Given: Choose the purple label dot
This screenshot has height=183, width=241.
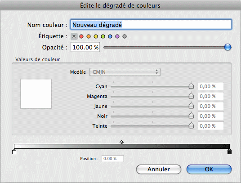Looking at the screenshot, I should (x=117, y=36).
